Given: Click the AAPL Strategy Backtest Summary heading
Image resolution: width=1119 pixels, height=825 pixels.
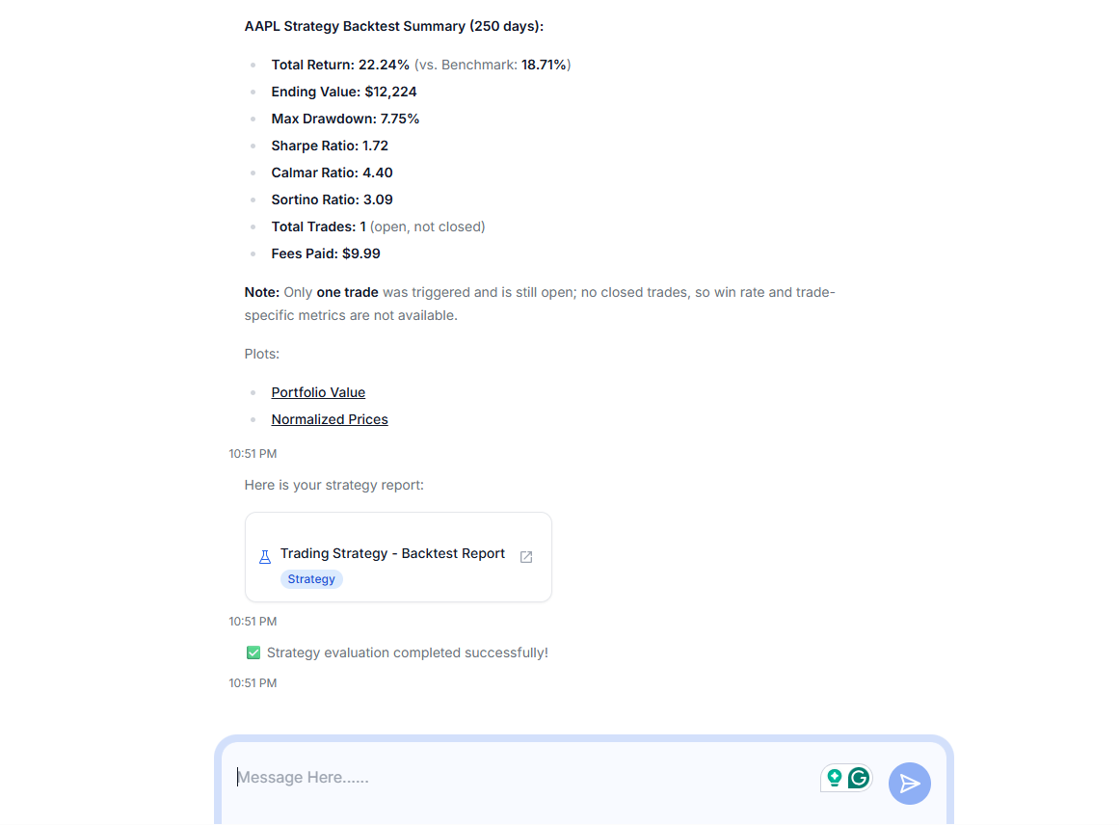Looking at the screenshot, I should click(394, 26).
